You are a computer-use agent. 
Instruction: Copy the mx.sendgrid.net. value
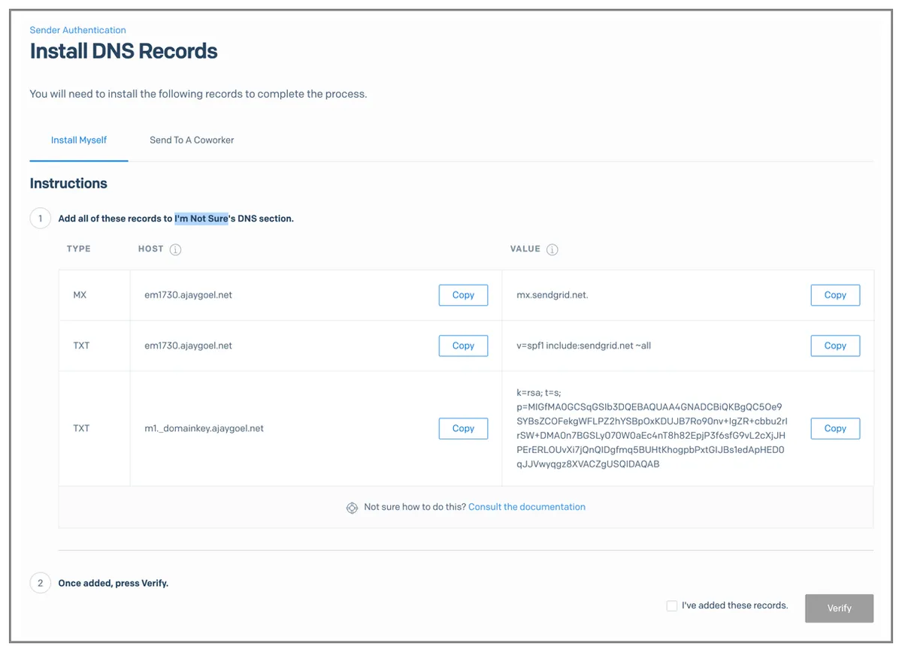pos(835,295)
